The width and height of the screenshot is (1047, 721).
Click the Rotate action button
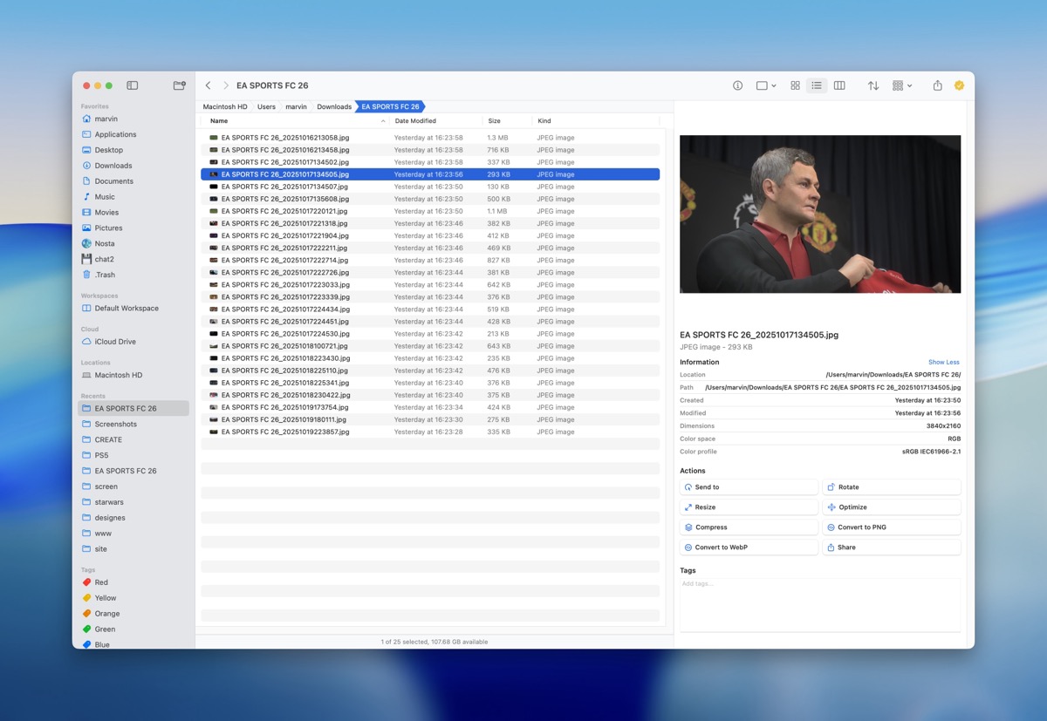point(892,487)
